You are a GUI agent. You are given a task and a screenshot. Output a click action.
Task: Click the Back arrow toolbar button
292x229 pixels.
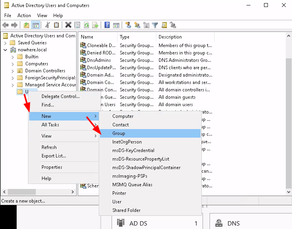pos(5,25)
